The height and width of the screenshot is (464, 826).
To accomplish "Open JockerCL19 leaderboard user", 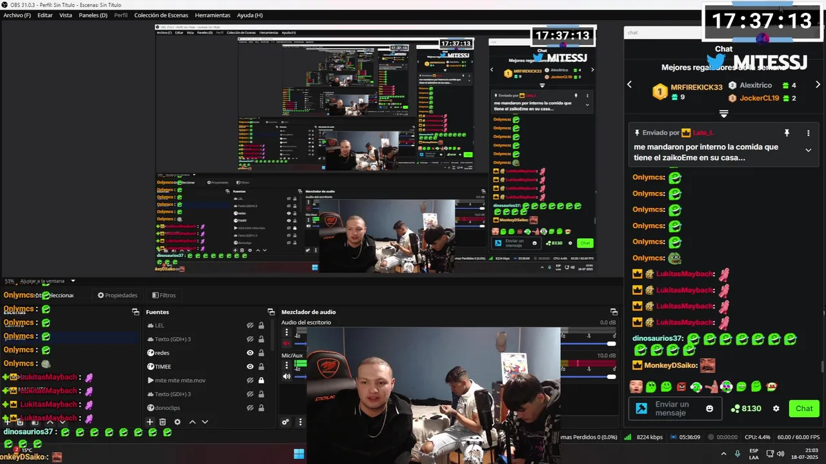I will pyautogui.click(x=760, y=98).
